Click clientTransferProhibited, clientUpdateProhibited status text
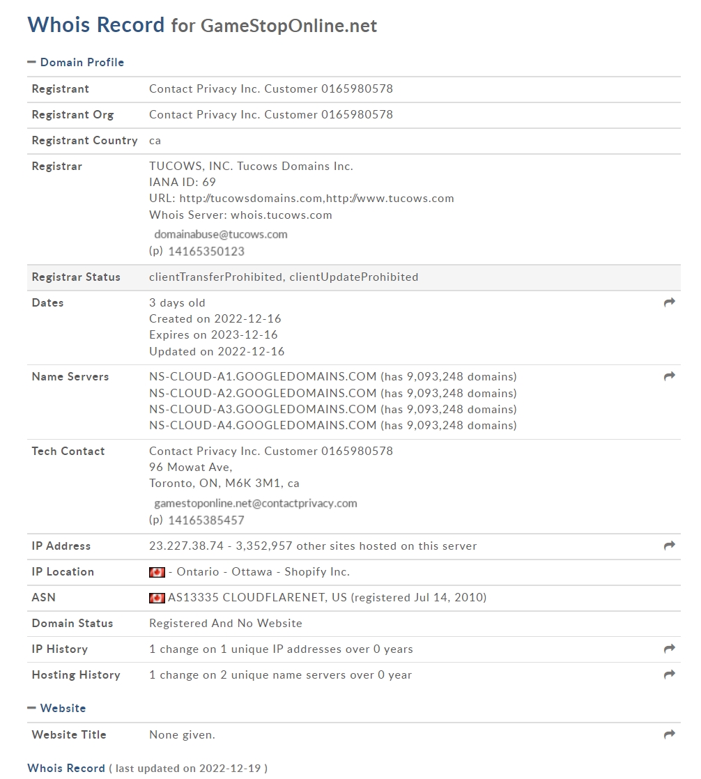 tap(284, 277)
